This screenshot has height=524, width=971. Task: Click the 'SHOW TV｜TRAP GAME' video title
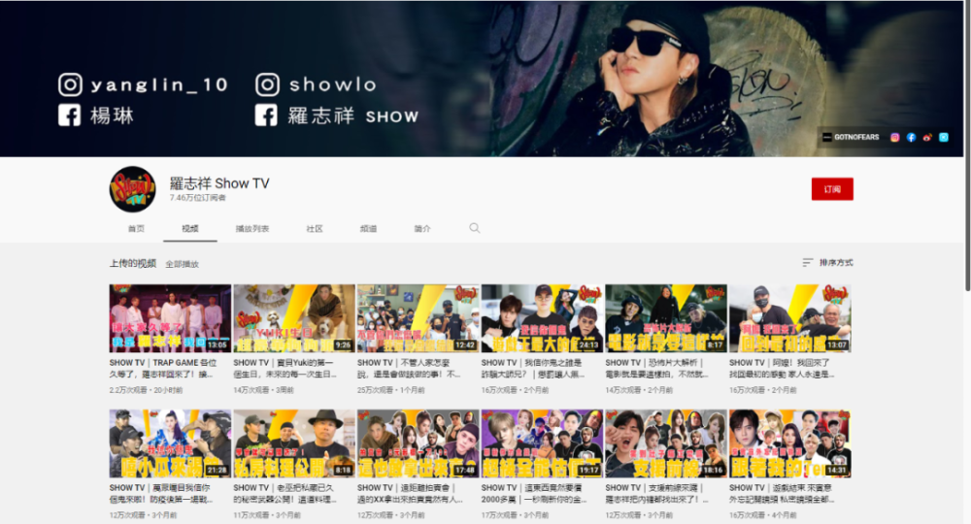[163, 369]
